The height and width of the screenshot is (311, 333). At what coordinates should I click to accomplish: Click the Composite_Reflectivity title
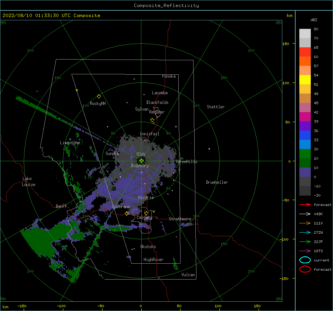click(x=166, y=6)
